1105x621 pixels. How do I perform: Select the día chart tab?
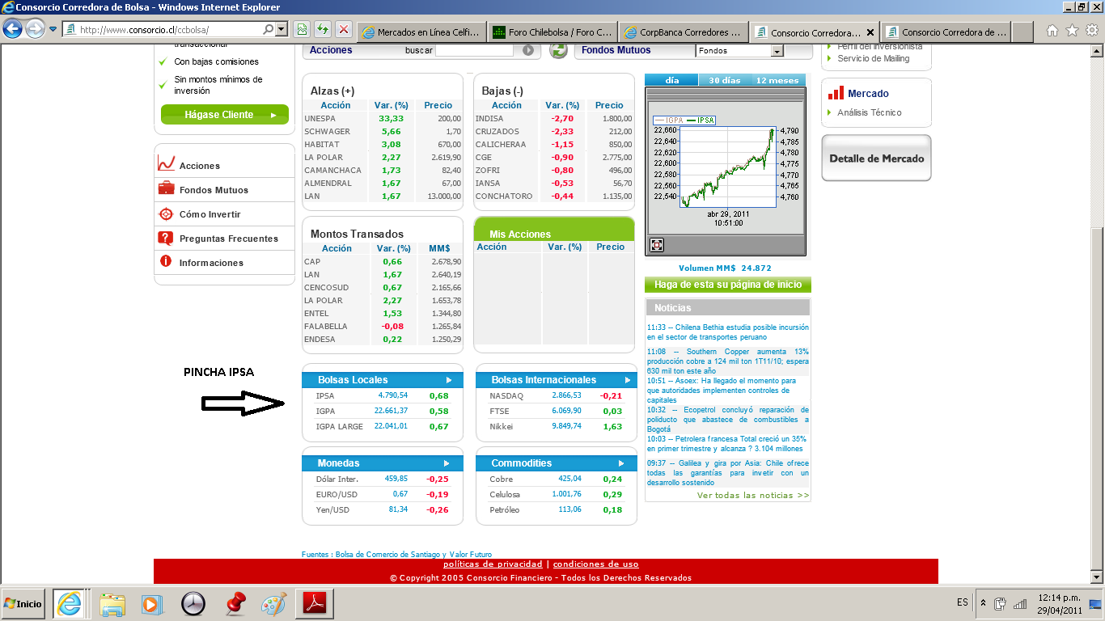(673, 80)
